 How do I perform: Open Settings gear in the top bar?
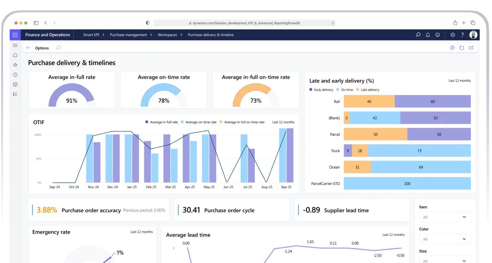453,35
